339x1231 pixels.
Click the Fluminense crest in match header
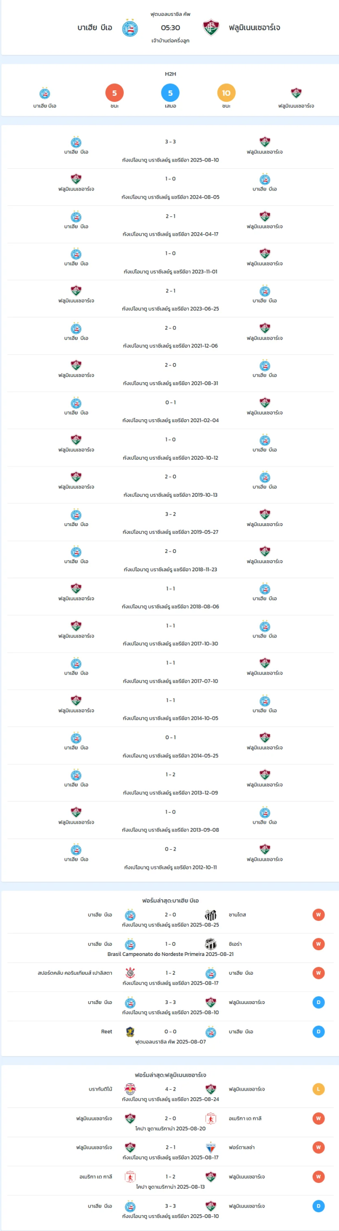point(211,28)
